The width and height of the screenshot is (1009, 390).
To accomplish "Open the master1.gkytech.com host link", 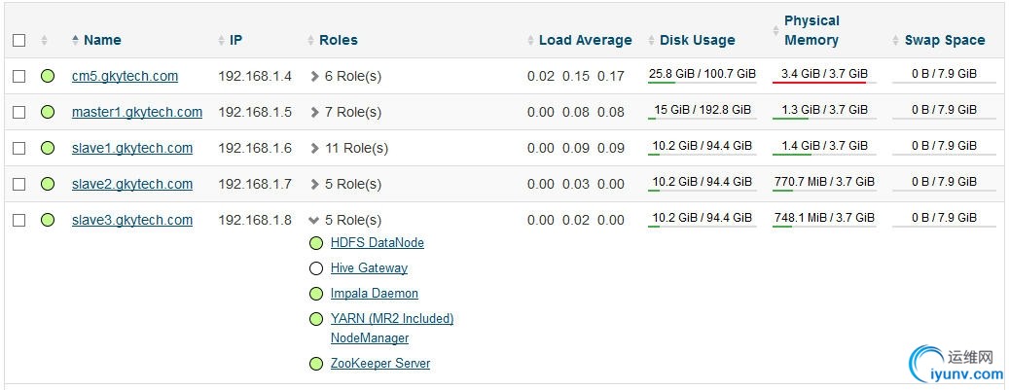I will tap(137, 112).
